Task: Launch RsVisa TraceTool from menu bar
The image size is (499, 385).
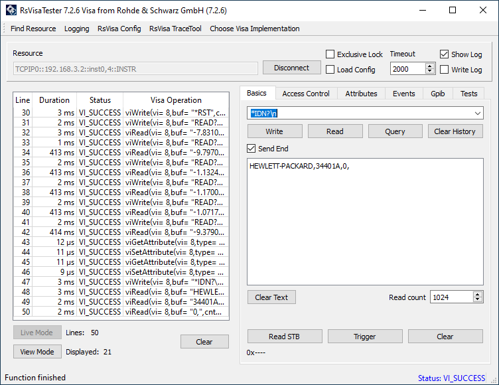Action: click(175, 29)
